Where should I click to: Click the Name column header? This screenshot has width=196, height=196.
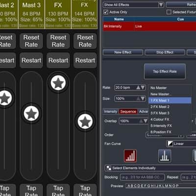click(119, 19)
